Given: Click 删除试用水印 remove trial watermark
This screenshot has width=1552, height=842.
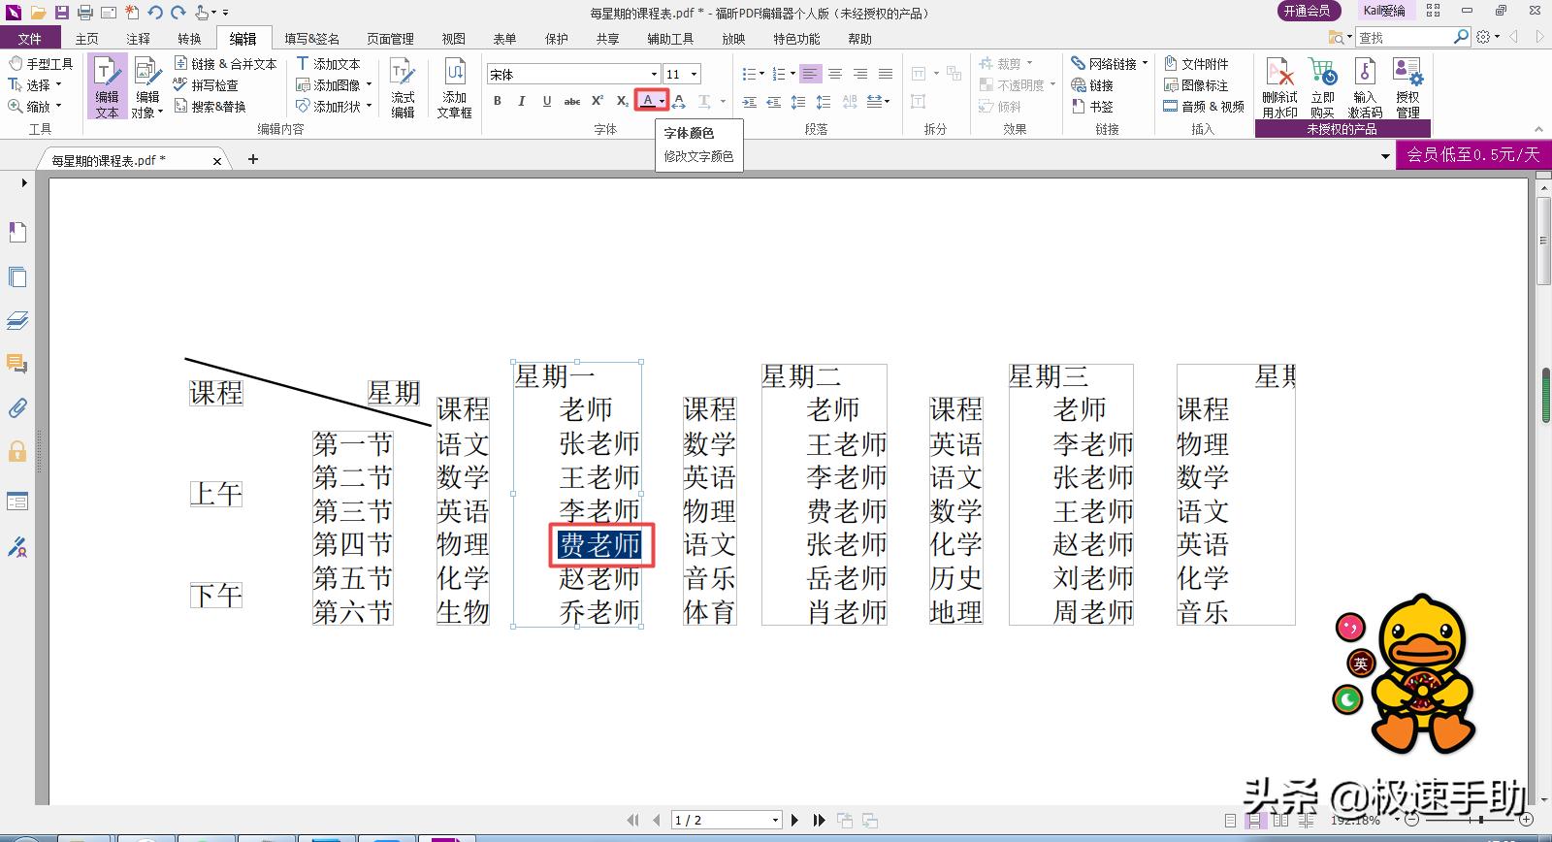Looking at the screenshot, I should [x=1279, y=87].
